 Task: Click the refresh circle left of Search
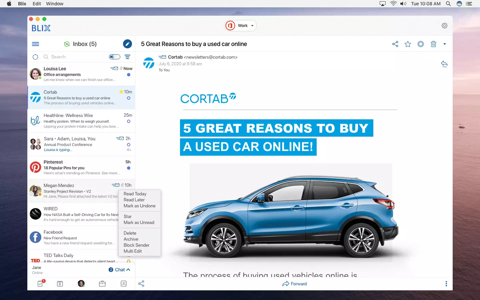point(35,57)
